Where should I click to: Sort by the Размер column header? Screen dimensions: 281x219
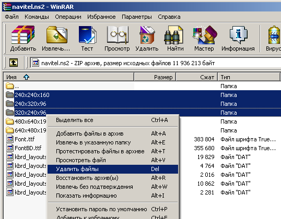155,77
